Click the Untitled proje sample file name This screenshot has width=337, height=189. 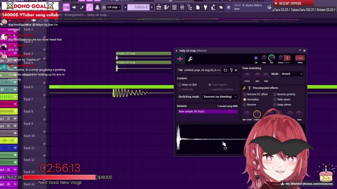tap(202, 70)
